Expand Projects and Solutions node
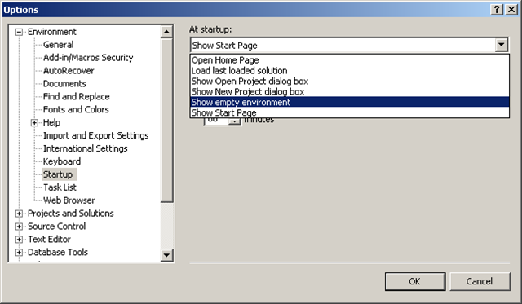The height and width of the screenshot is (304, 522). tap(20, 214)
